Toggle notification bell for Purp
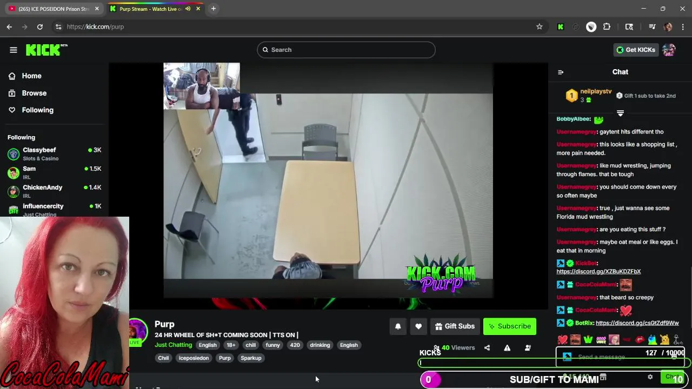The height and width of the screenshot is (389, 692). click(398, 326)
